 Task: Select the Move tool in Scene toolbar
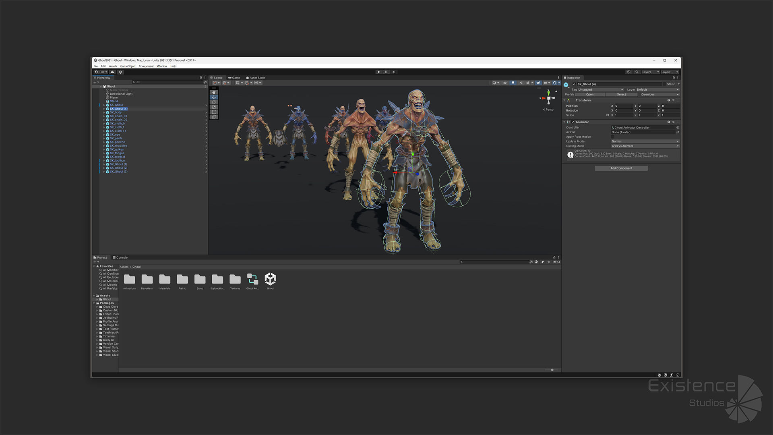pyautogui.click(x=214, y=97)
